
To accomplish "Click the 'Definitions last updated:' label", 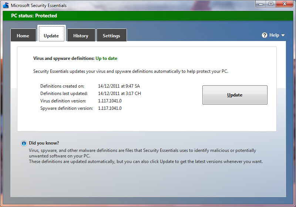I will click(64, 94).
